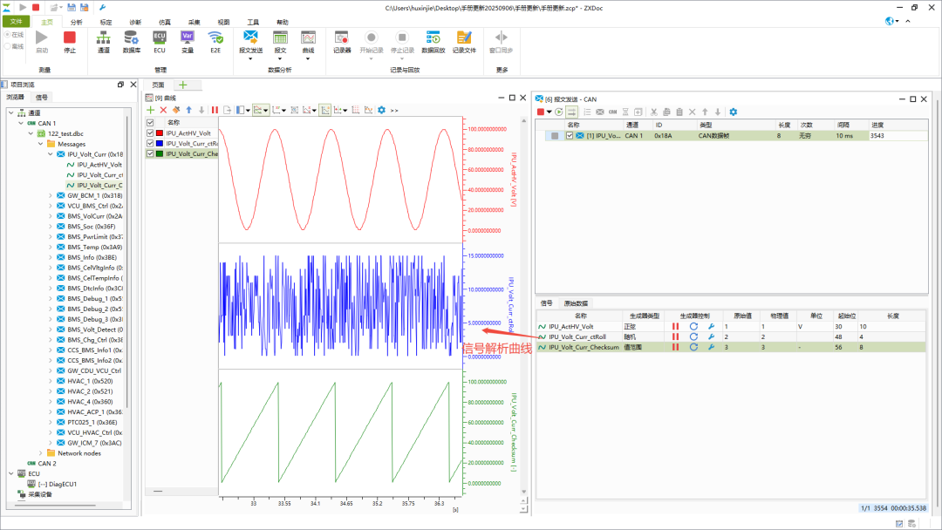The width and height of the screenshot is (942, 530).
Task: Click the green plus add-signal icon in curve toolbar
Action: pyautogui.click(x=150, y=110)
